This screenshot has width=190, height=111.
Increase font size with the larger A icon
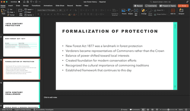[67, 10]
